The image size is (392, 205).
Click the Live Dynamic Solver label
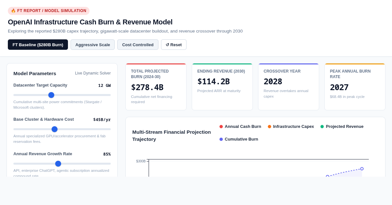pos(93,73)
